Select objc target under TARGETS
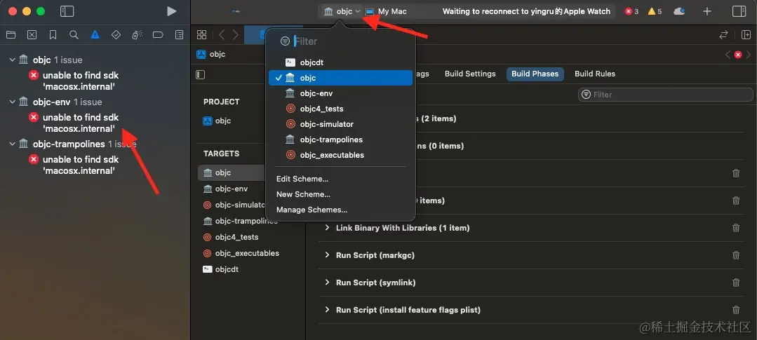Screen dimensions: 757x340 tap(232, 172)
